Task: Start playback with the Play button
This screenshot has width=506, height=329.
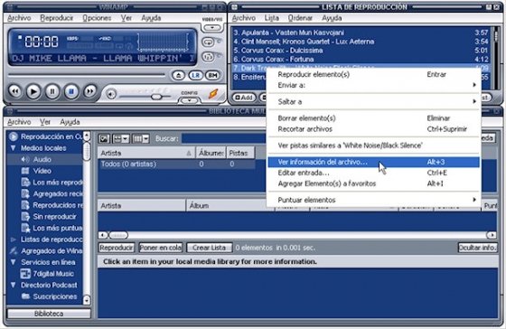Action: [33, 91]
